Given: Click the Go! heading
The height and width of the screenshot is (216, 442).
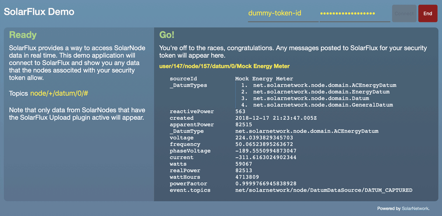Looking at the screenshot, I should click(167, 35).
